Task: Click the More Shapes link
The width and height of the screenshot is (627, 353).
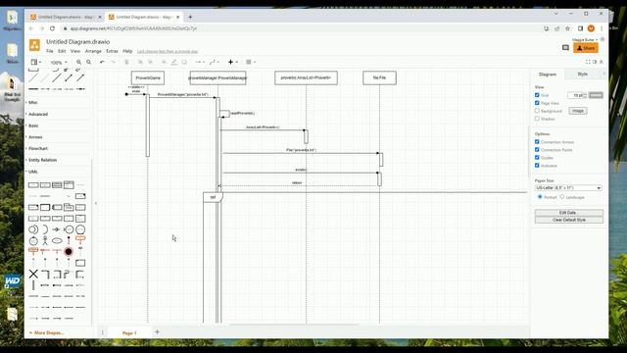Action: [46, 332]
